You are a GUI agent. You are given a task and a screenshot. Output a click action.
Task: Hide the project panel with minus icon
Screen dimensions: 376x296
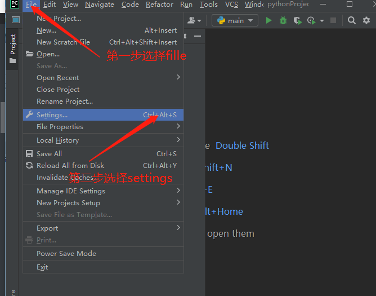point(198,36)
